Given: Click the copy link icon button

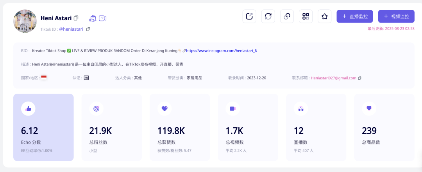Looking at the screenshot, I should point(287,16).
